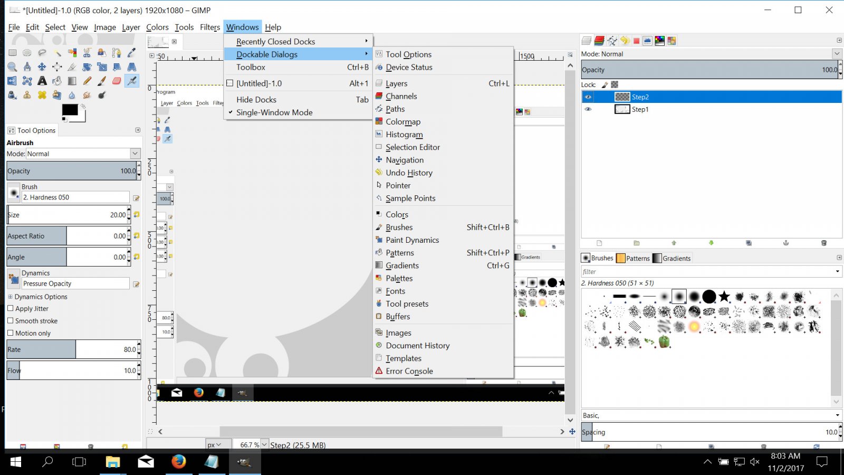
Task: Switch to the Patterns tab
Action: (634, 258)
